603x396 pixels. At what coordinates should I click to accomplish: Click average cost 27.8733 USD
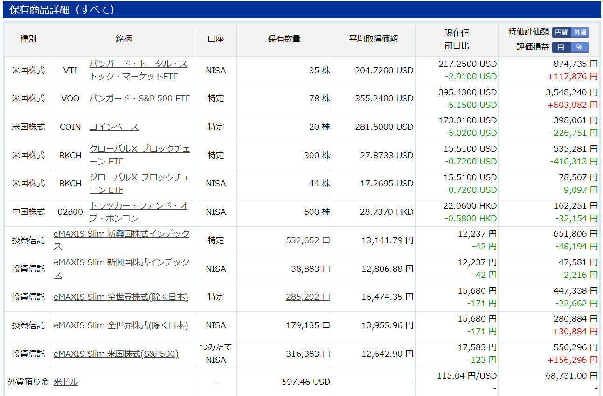387,155
